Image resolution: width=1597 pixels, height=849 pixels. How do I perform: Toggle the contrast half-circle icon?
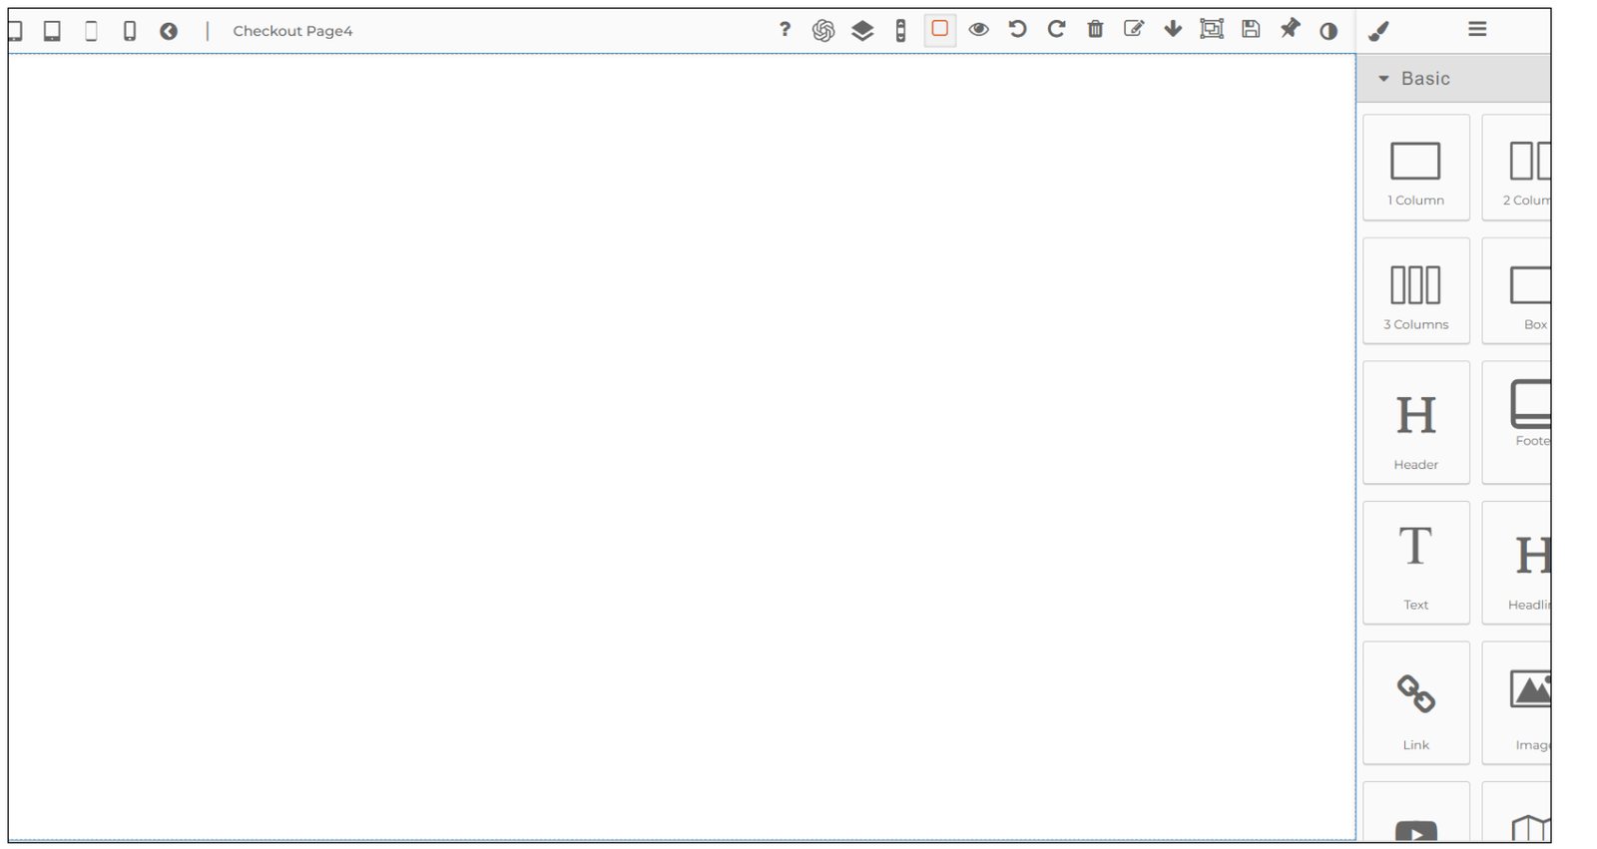click(x=1329, y=31)
